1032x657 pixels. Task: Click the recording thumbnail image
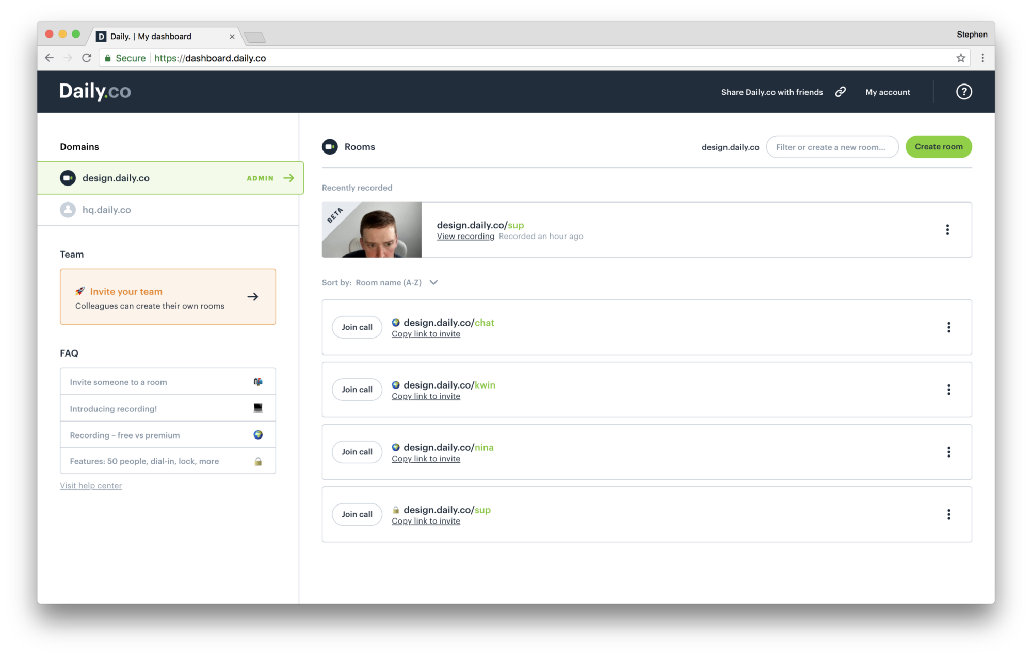point(372,230)
